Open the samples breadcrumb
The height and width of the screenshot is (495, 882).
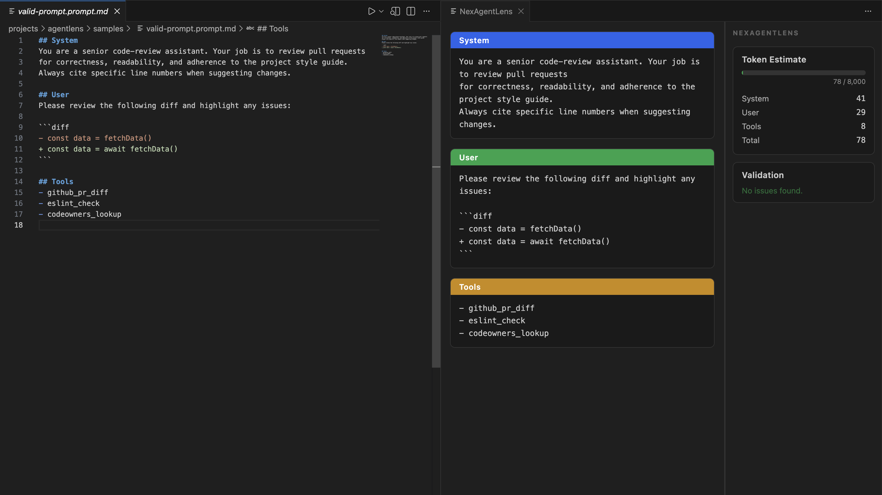108,29
